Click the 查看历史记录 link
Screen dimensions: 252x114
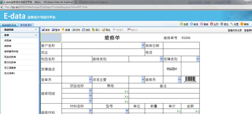tap(235, 30)
